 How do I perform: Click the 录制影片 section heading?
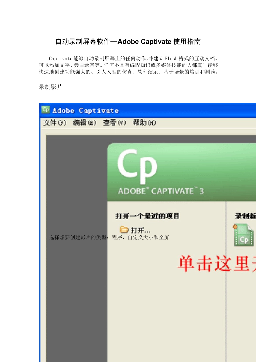coord(51,87)
